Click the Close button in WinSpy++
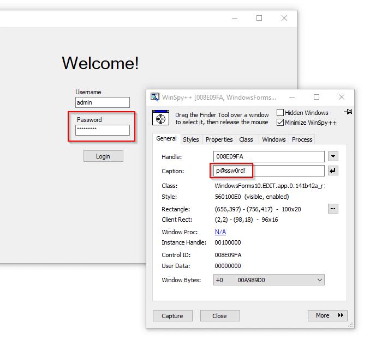This screenshot has height=341, width=376. pyautogui.click(x=220, y=316)
